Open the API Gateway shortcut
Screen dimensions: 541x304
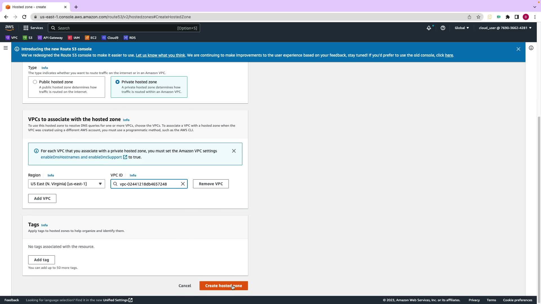pyautogui.click(x=50, y=38)
